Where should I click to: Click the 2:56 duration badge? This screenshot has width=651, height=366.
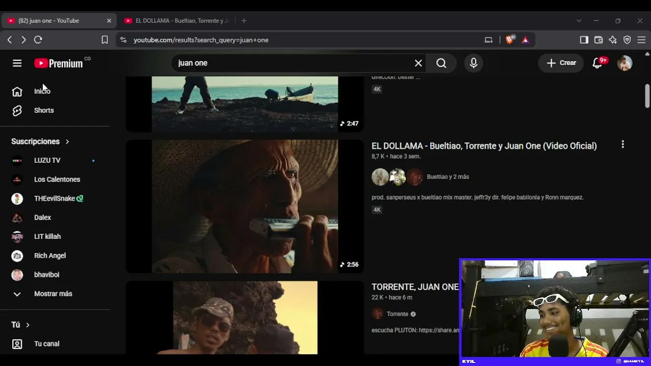(349, 264)
